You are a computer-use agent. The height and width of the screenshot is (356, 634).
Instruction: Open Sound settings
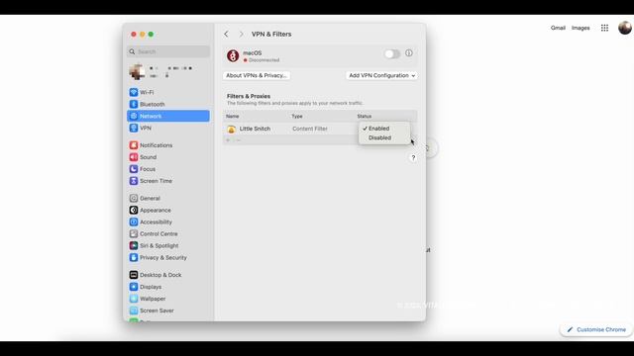(168, 157)
